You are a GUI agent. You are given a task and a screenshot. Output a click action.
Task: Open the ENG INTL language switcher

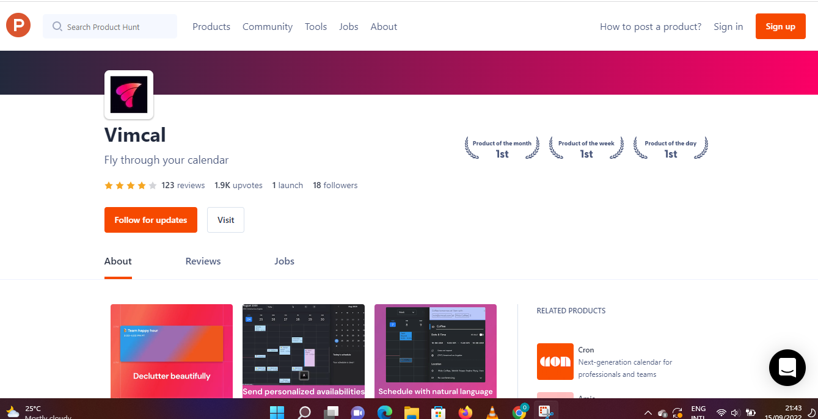click(x=698, y=412)
